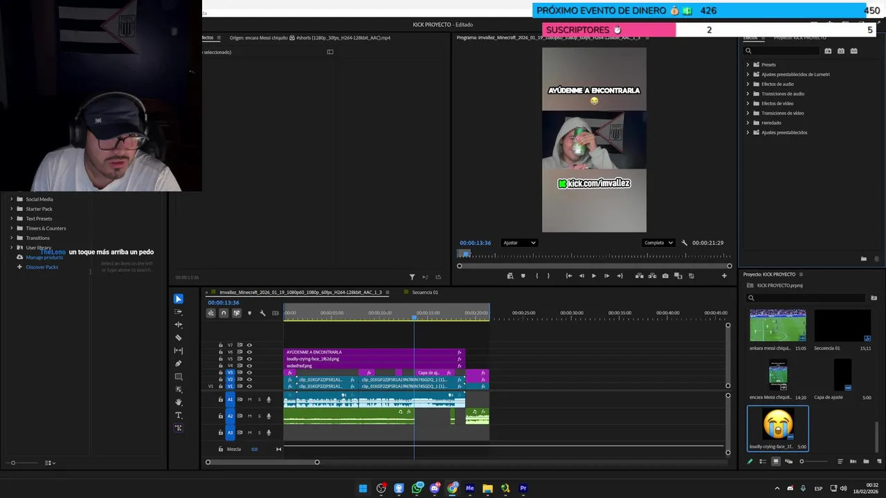Open the Completa playback resolution dropdown

pos(658,243)
